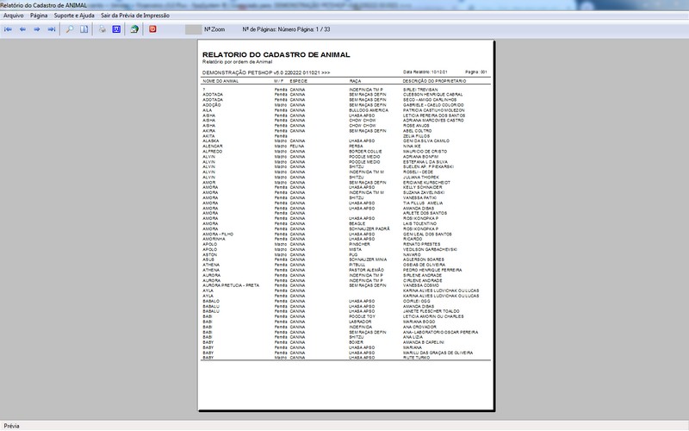Click the gray zoom number field
This screenshot has height=431, width=689.
[193, 29]
